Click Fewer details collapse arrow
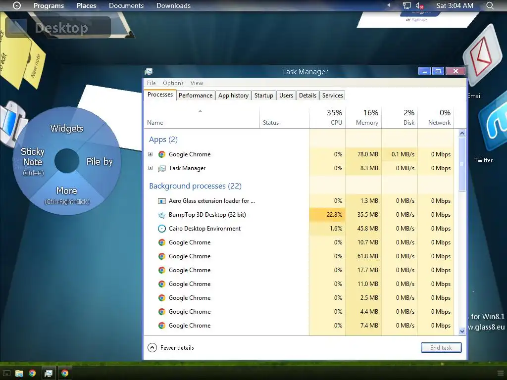Viewport: 507px width, 380px height. pyautogui.click(x=152, y=348)
